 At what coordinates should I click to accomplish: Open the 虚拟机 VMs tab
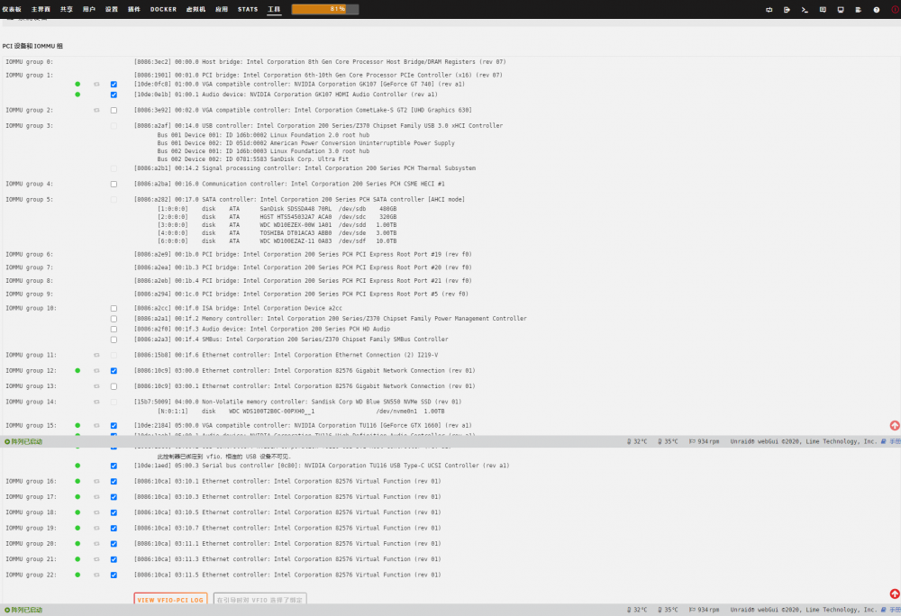196,9
